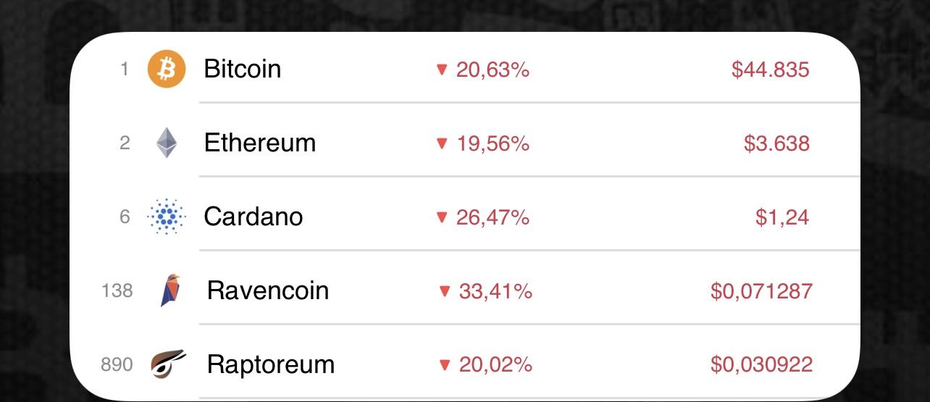
Task: Tap the Ravencoin price $0,071287
Action: coord(761,291)
